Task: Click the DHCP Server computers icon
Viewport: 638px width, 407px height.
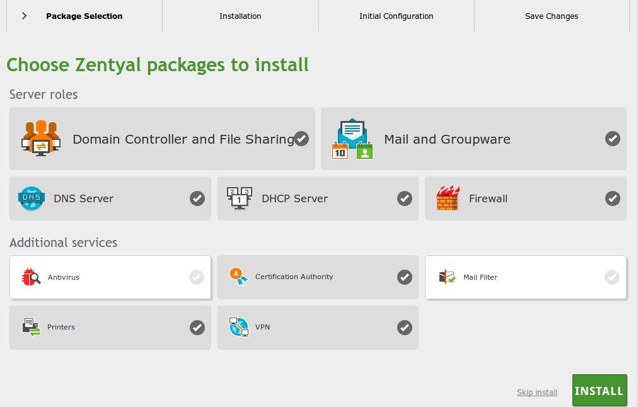Action: click(240, 198)
